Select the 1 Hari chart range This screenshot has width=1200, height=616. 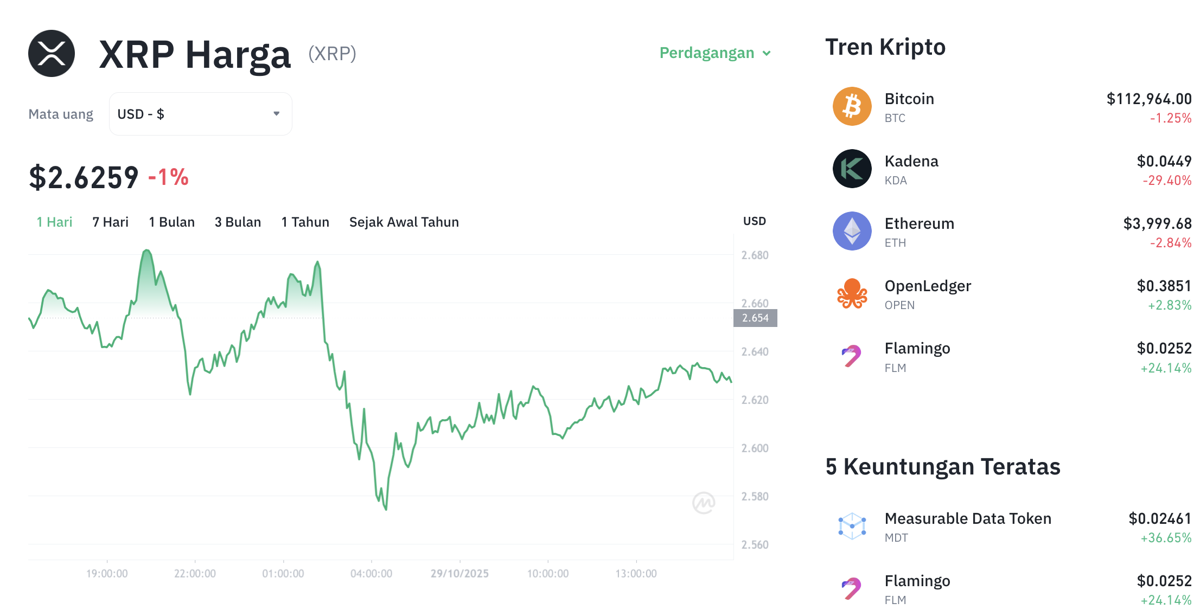(54, 222)
